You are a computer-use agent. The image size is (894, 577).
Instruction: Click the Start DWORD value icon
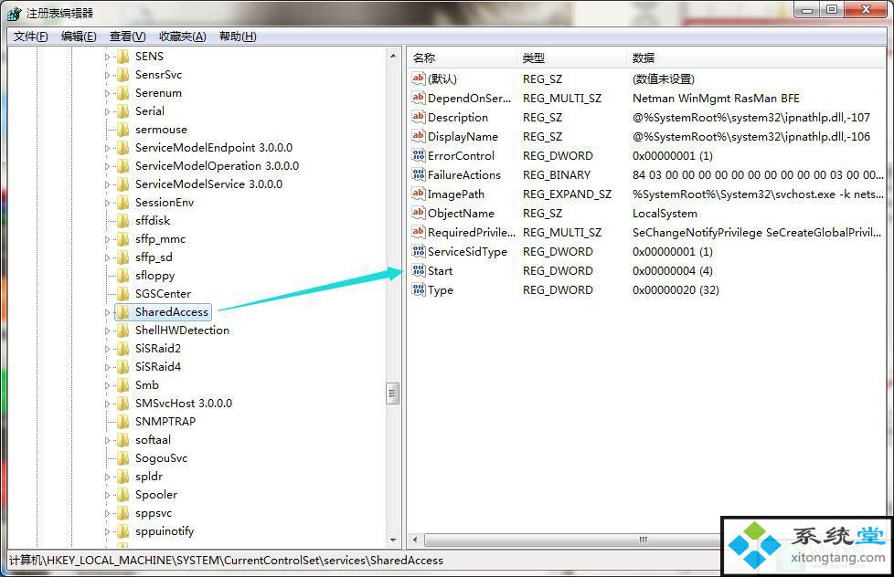pos(419,270)
